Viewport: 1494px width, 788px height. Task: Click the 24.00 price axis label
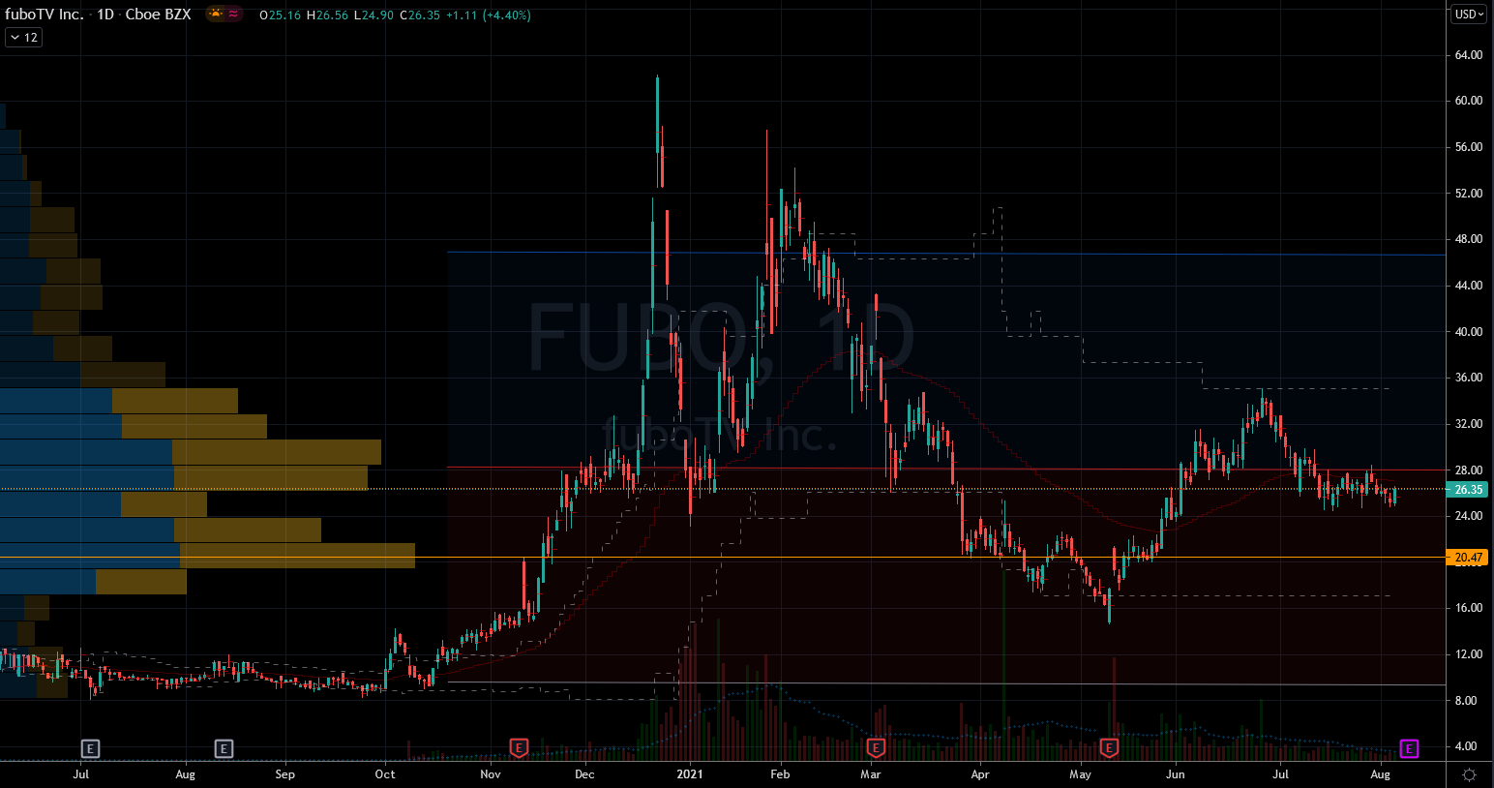[1468, 516]
